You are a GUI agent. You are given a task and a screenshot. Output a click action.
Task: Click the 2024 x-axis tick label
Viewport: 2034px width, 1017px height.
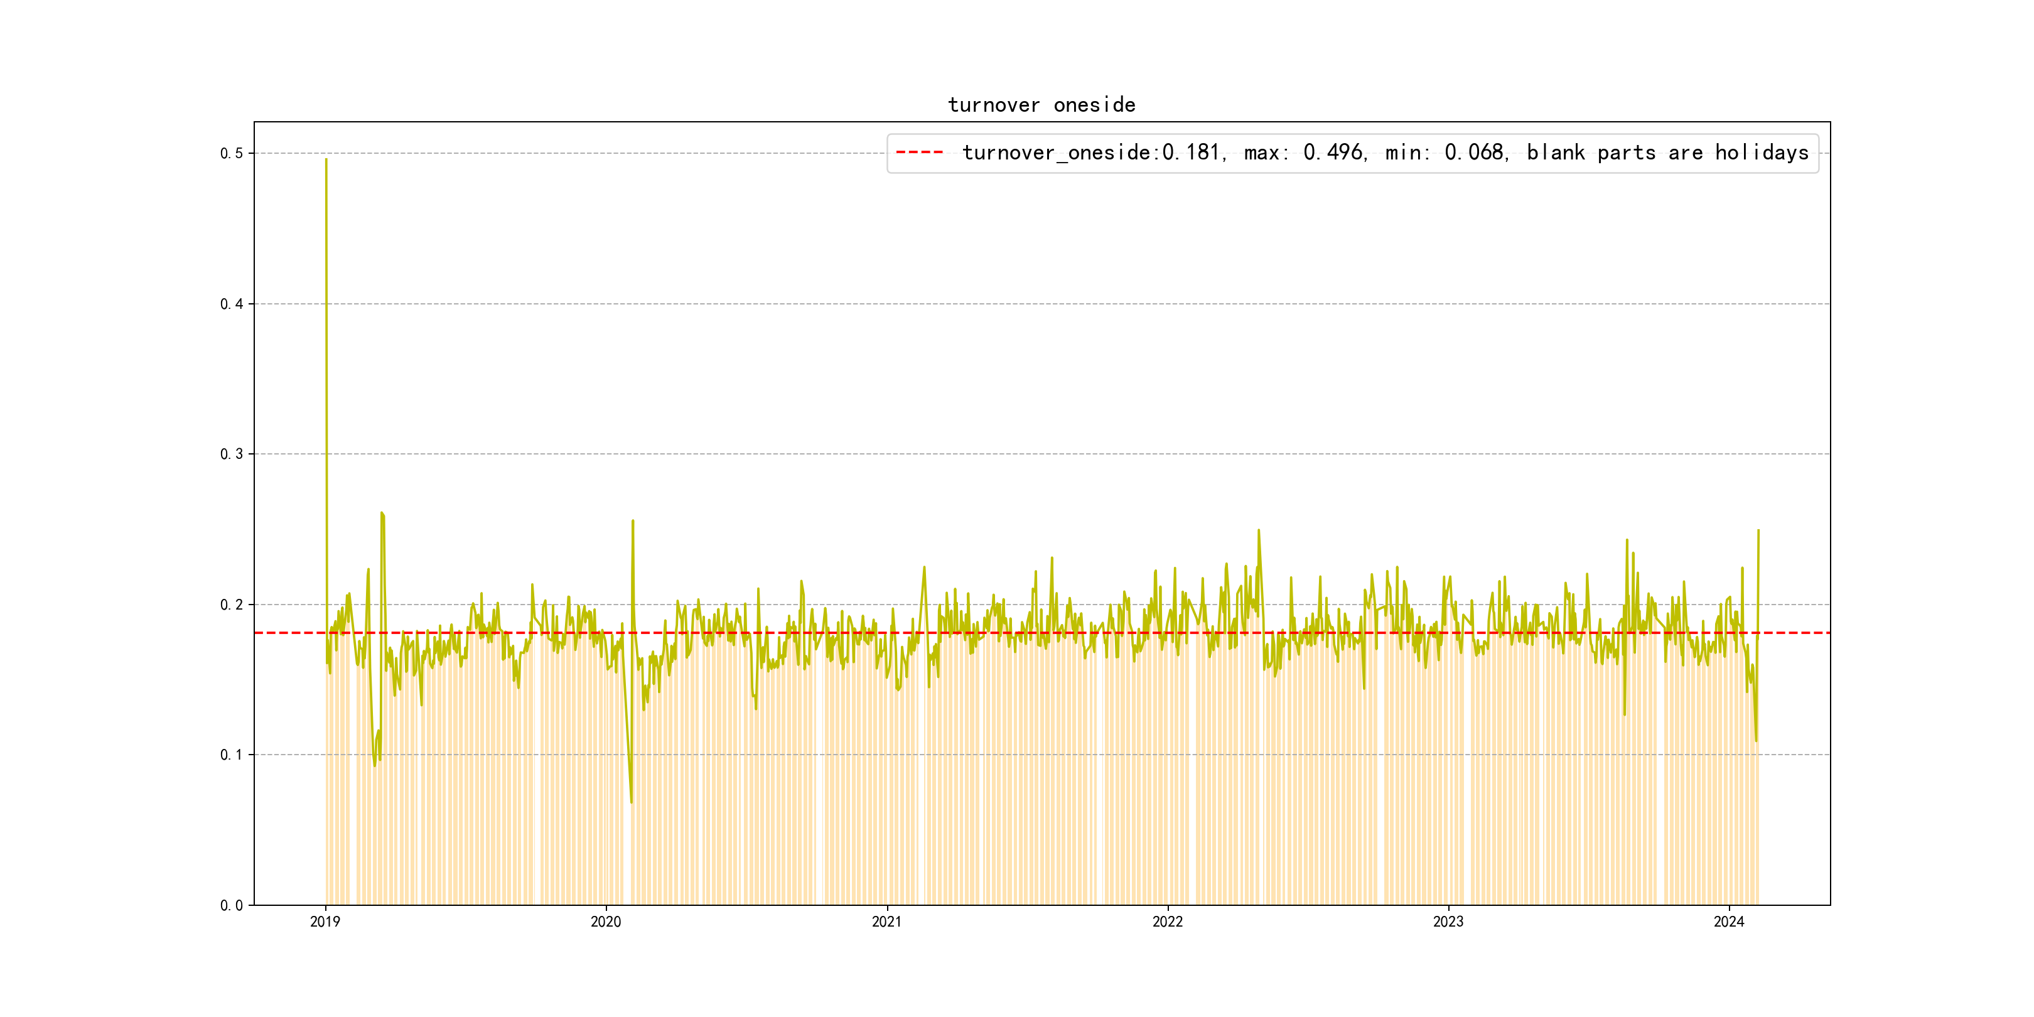[1728, 922]
